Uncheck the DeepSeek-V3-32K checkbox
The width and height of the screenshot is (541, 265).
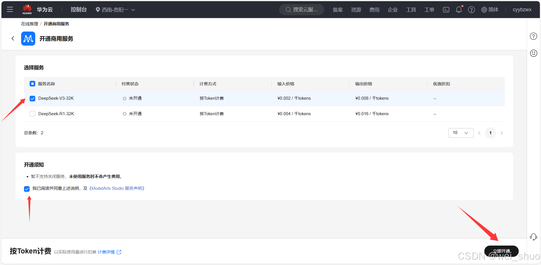[x=32, y=98]
